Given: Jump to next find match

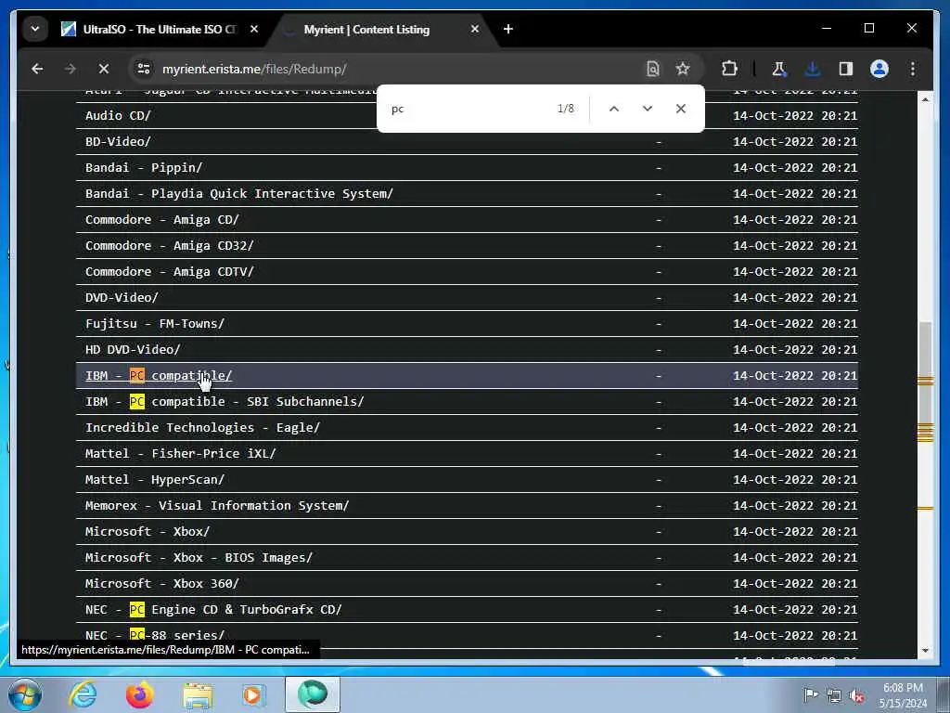Looking at the screenshot, I should (647, 109).
